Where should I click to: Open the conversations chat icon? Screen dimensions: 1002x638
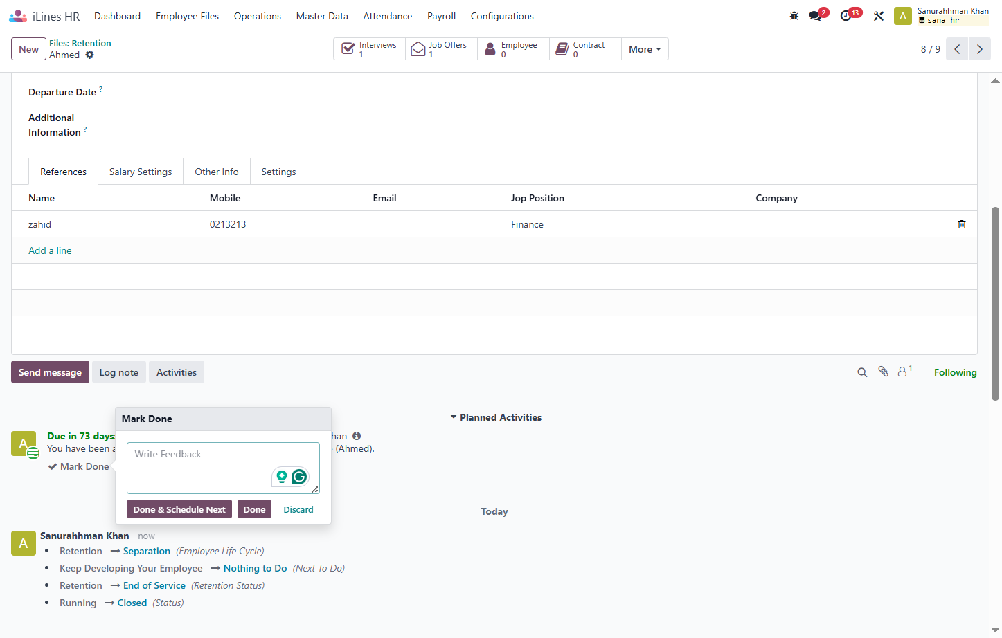click(816, 16)
